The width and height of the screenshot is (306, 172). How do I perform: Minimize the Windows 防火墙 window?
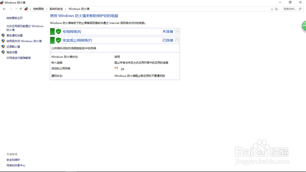[280, 2]
